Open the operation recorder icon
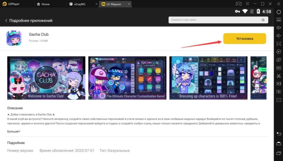283x161 pixels. click(279, 52)
